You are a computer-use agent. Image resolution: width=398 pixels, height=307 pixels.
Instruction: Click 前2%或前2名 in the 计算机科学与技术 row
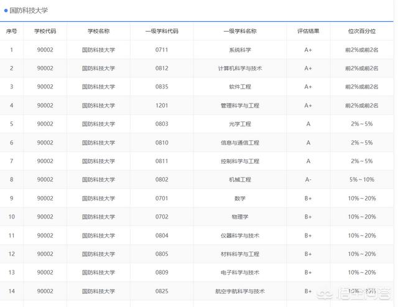362,68
